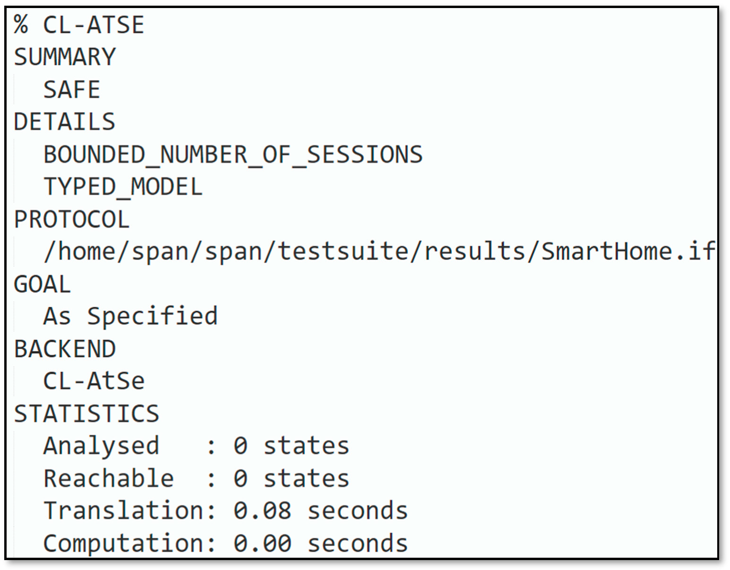Image resolution: width=730 pixels, height=570 pixels.
Task: Click the BACKEND section heading
Action: pyautogui.click(x=65, y=349)
